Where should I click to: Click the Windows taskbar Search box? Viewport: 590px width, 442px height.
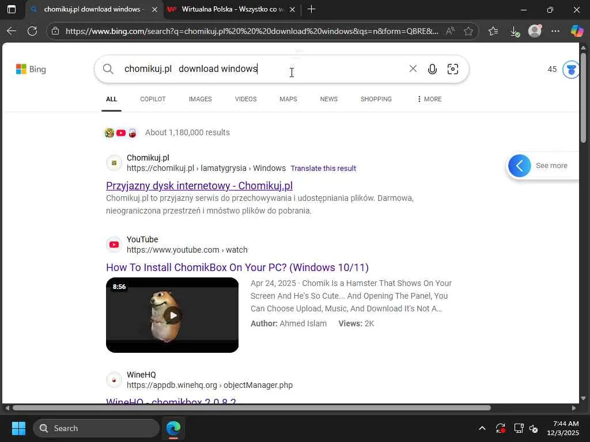[96, 428]
